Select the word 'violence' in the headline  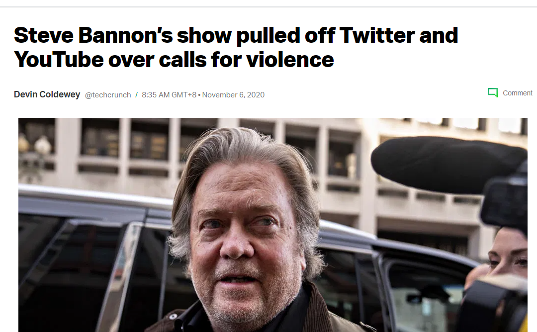coord(290,60)
